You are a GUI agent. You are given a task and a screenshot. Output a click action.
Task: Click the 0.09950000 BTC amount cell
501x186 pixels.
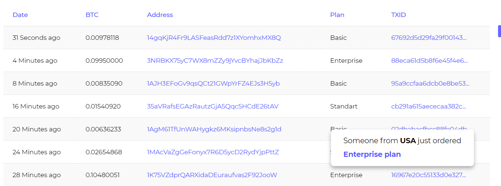tap(104, 61)
